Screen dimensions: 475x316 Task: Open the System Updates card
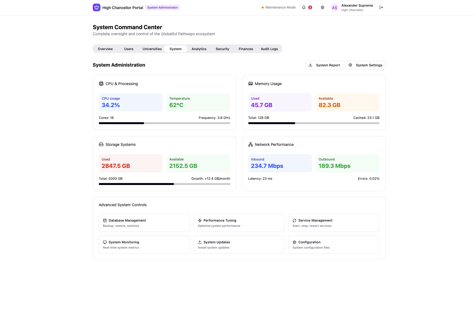tap(239, 245)
